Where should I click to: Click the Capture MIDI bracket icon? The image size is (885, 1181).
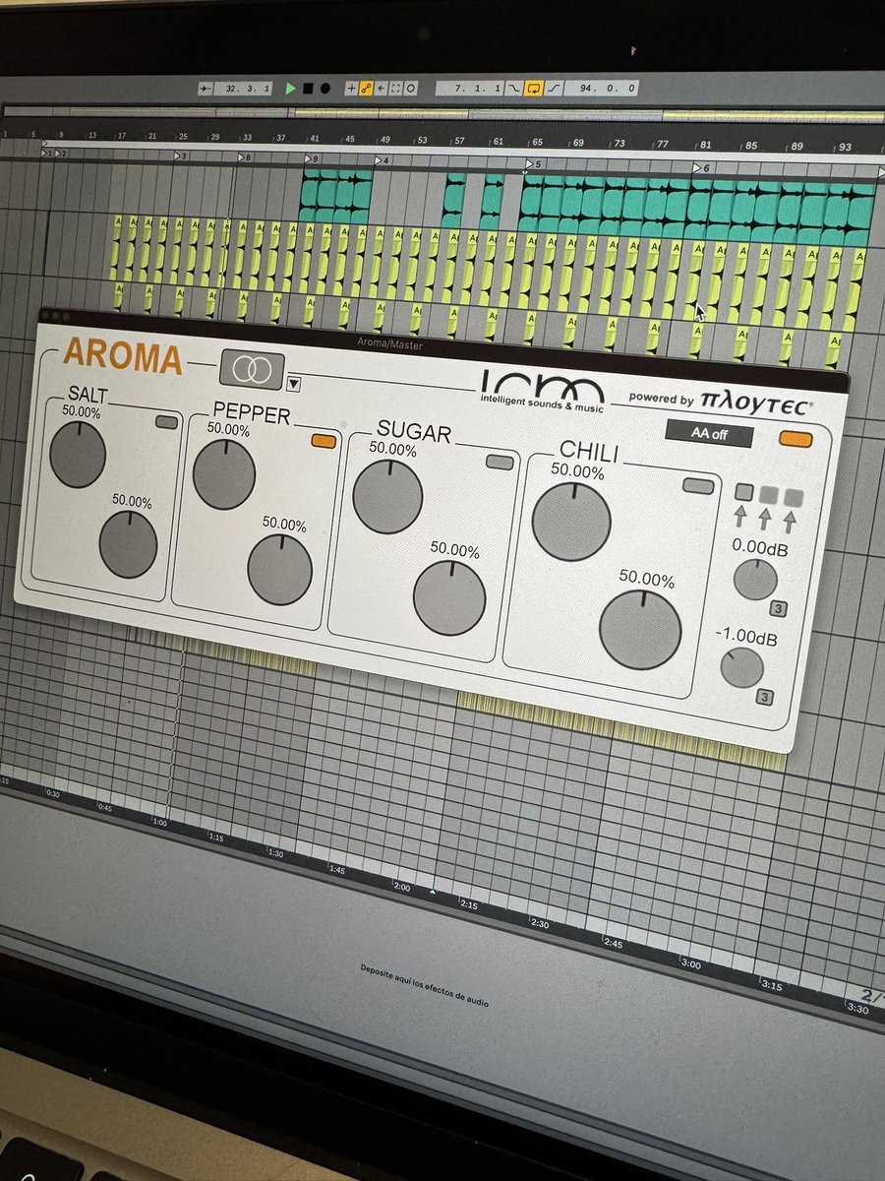pyautogui.click(x=396, y=88)
